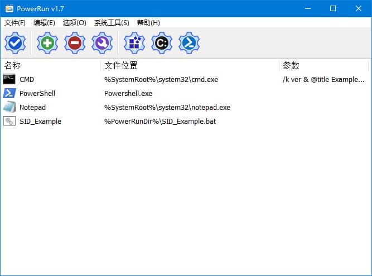Select the PowerShell row in the list
The image size is (372, 276).
[37, 93]
